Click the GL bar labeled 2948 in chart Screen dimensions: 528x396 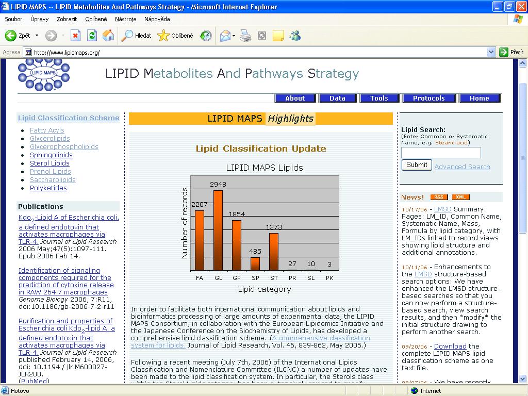click(x=218, y=230)
